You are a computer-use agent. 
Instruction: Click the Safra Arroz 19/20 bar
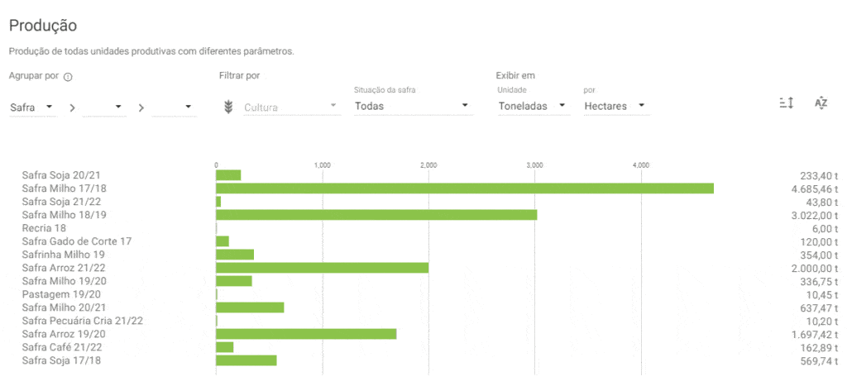pyautogui.click(x=306, y=334)
